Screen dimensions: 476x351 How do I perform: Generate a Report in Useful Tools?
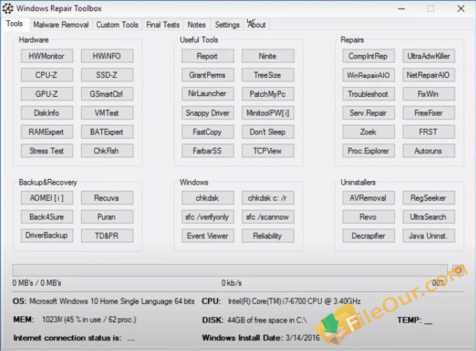coord(208,56)
